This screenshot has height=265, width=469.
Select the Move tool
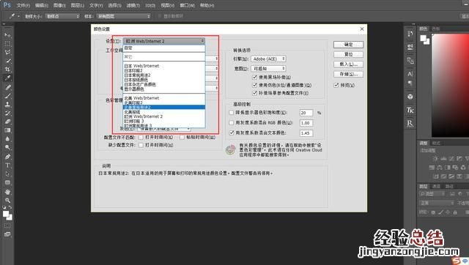pyautogui.click(x=7, y=35)
